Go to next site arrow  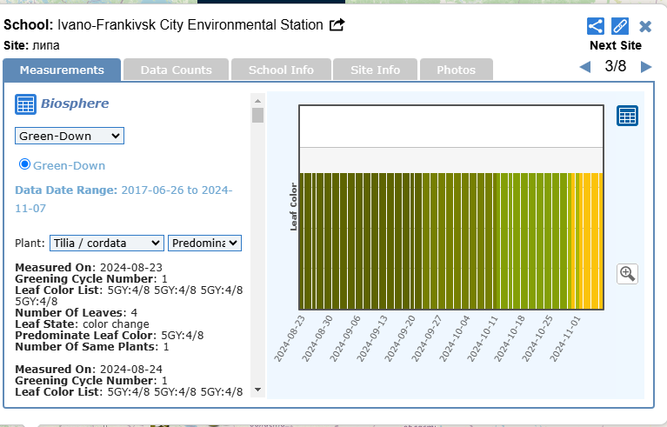pos(646,67)
